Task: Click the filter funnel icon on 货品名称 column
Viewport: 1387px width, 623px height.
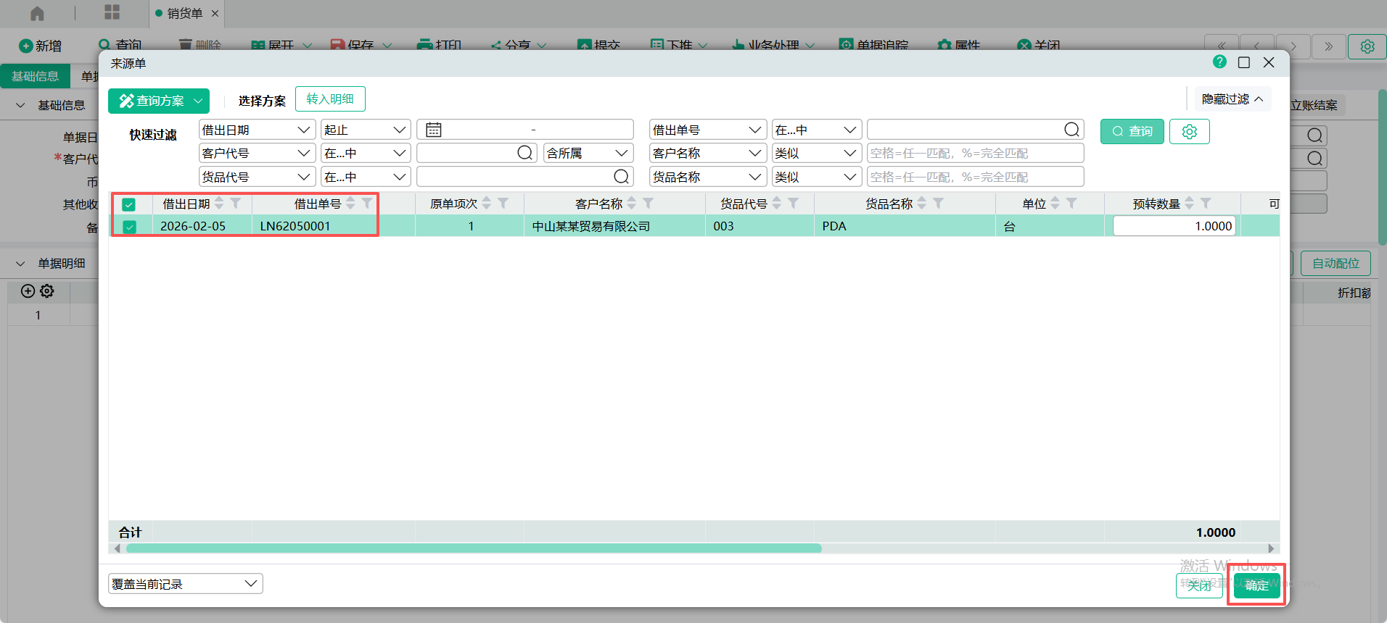Action: pos(939,204)
